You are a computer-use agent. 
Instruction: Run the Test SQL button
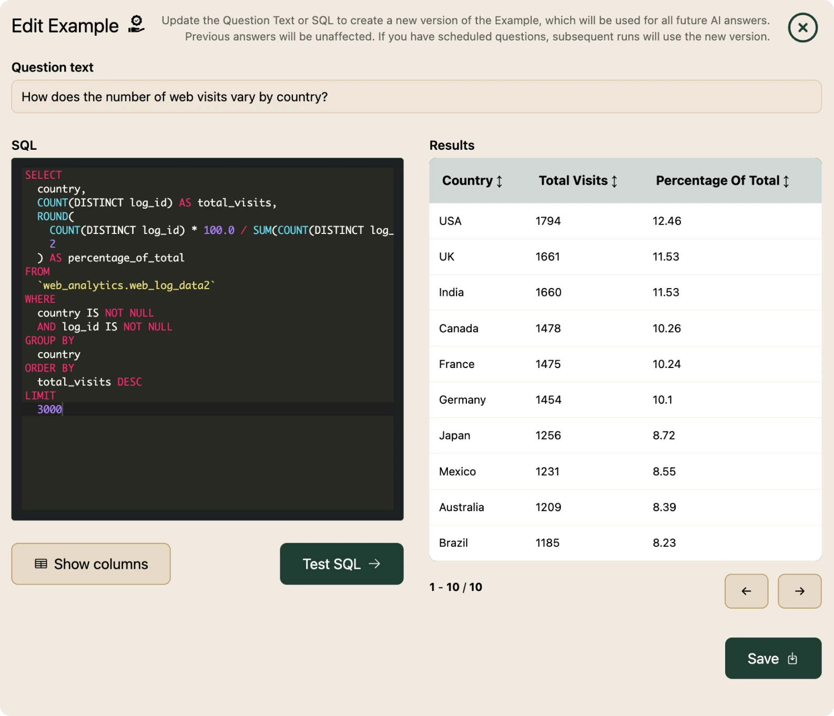pos(342,564)
